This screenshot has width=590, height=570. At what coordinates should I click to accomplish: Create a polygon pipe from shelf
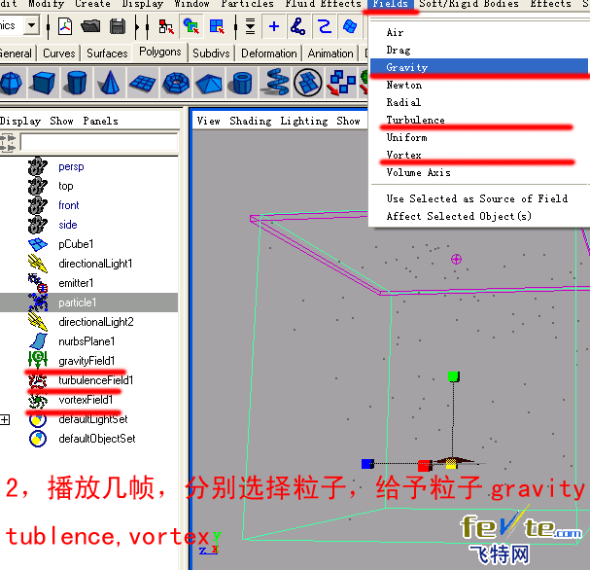click(242, 83)
